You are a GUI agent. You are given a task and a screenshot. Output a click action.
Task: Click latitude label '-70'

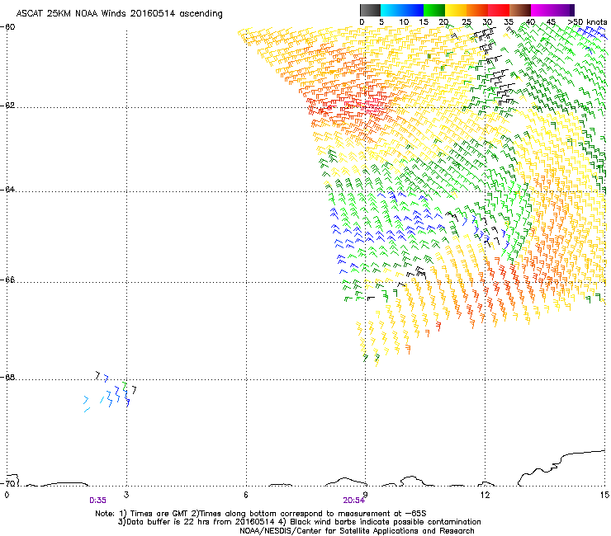[x=7, y=483]
